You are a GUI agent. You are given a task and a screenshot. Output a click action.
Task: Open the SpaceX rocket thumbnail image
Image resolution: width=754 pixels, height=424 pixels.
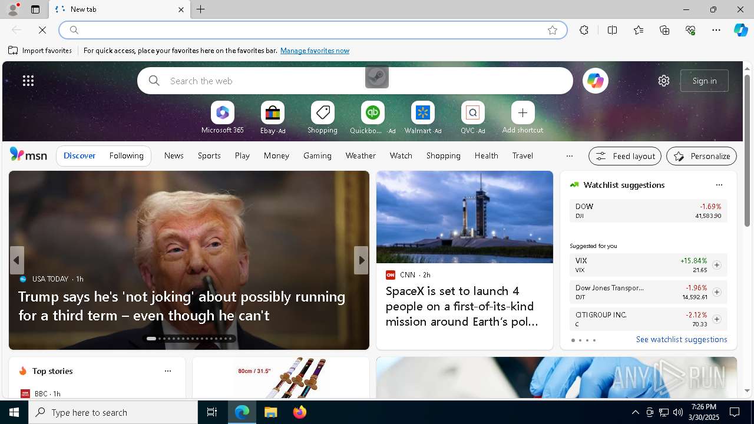click(x=465, y=217)
